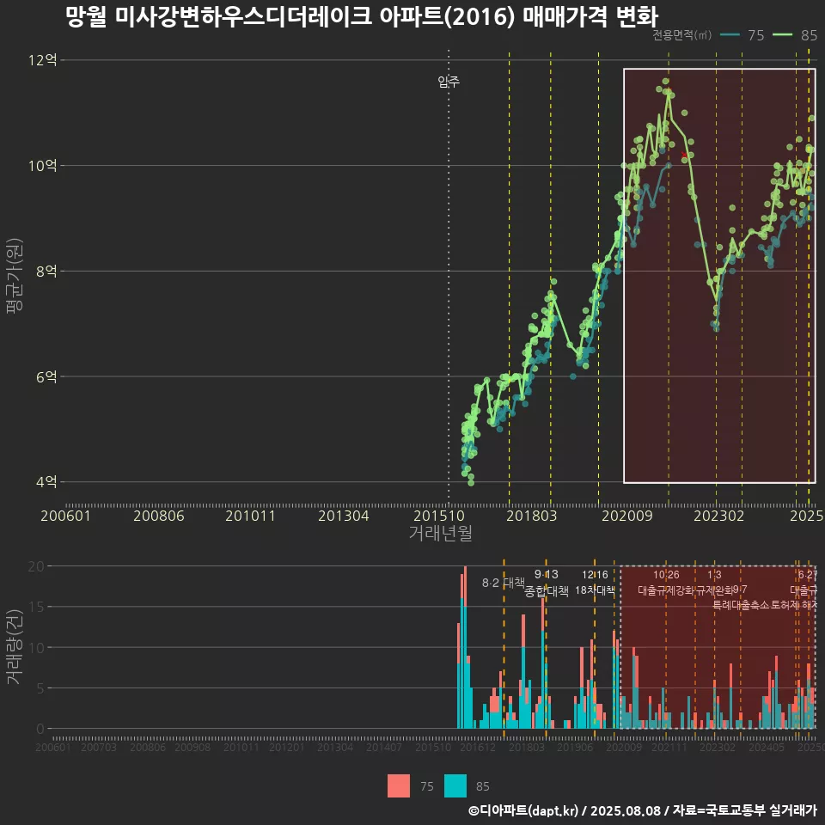825x825 pixels.
Task: Click the 12억 y-axis label
Action: pos(43,59)
